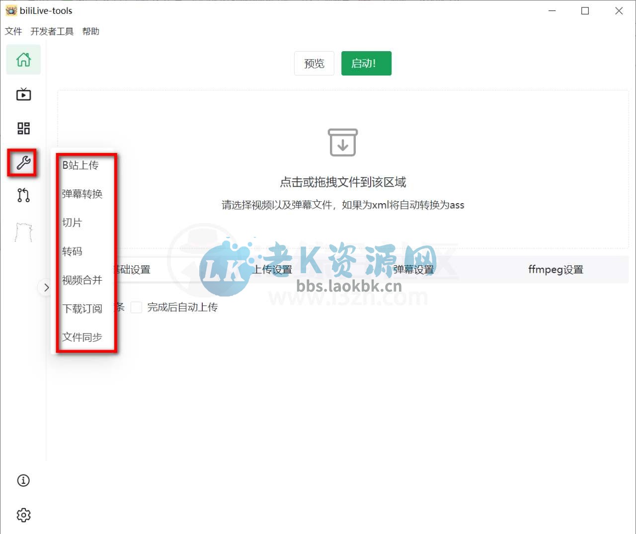Enable 完成后自动上传 checkbox

pos(136,307)
